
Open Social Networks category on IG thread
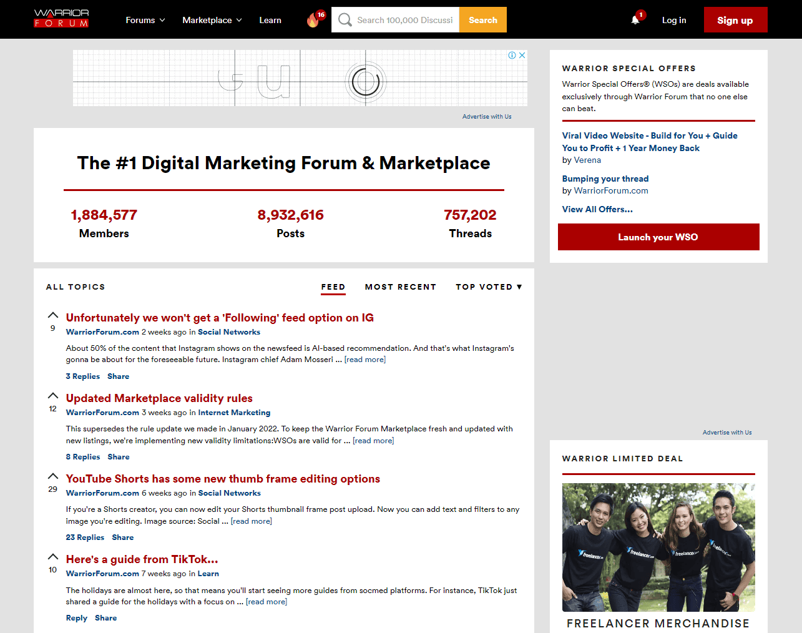pyautogui.click(x=229, y=332)
